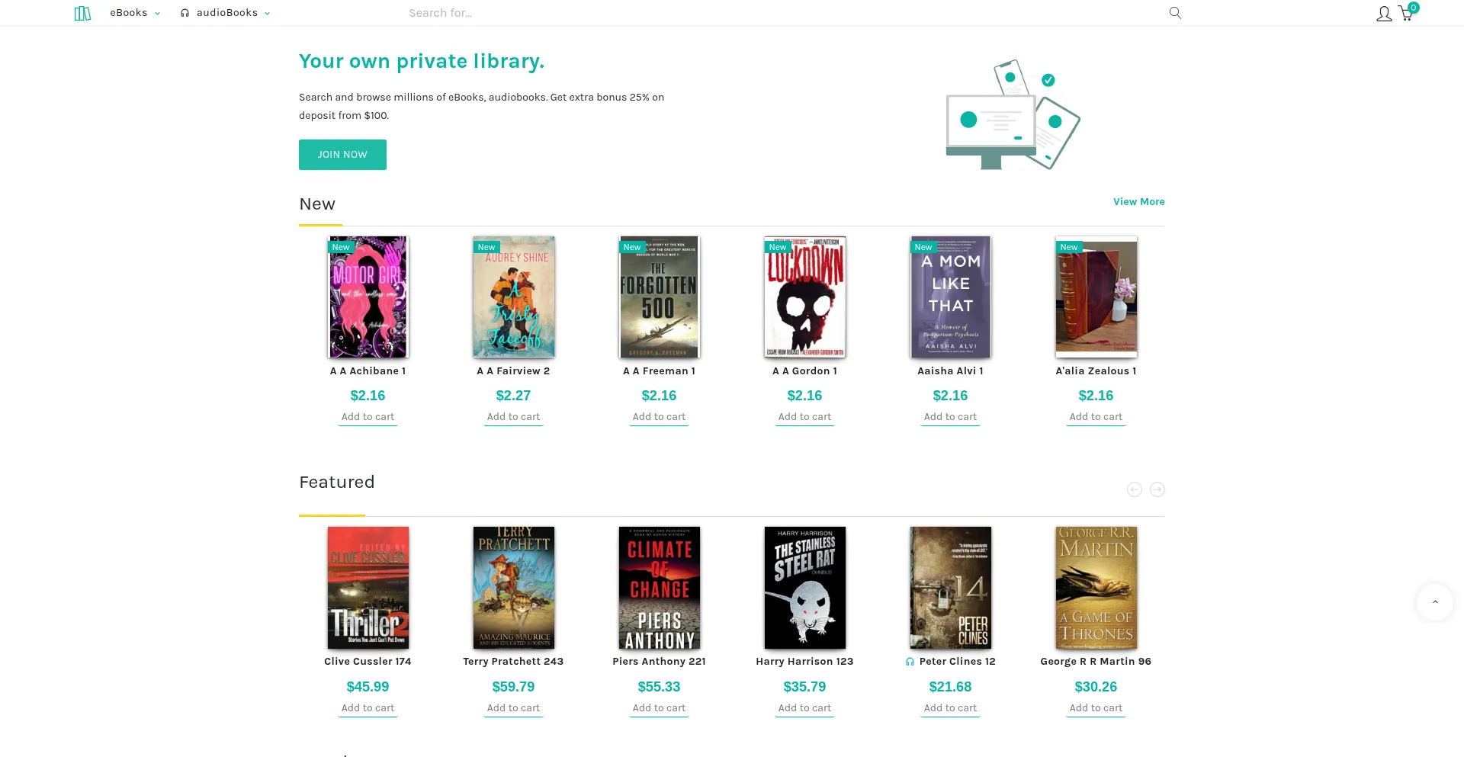Click the headphones icon beside Peter Clines 12
Viewport: 1464px width, 757px height.
pos(910,662)
